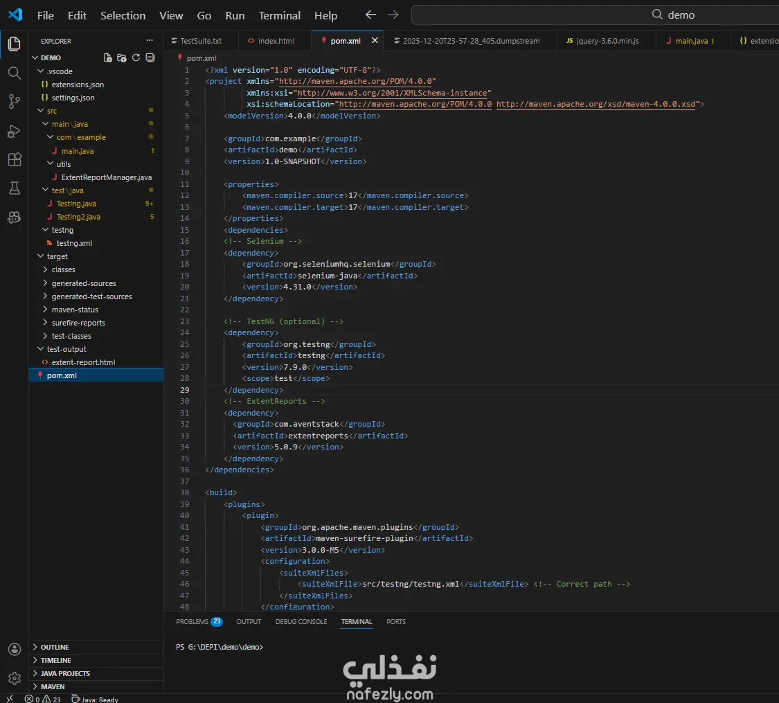Screen dimensions: 779x703
Task: Click the warnings count 23 in status bar
Action: [52, 699]
